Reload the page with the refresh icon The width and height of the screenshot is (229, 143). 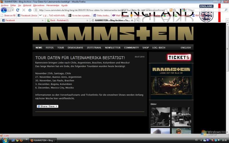click(18, 10)
